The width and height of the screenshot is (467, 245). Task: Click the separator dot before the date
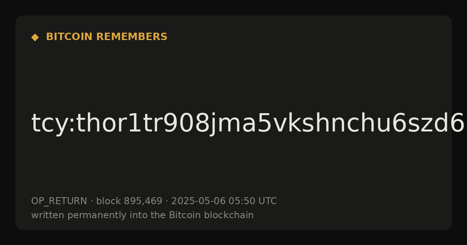167,201
